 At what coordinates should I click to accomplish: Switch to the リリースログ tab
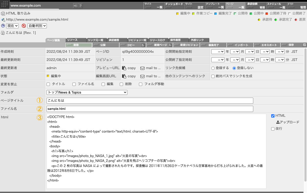[x=158, y=40]
